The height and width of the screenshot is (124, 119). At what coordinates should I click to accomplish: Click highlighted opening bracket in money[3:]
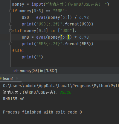61,37
